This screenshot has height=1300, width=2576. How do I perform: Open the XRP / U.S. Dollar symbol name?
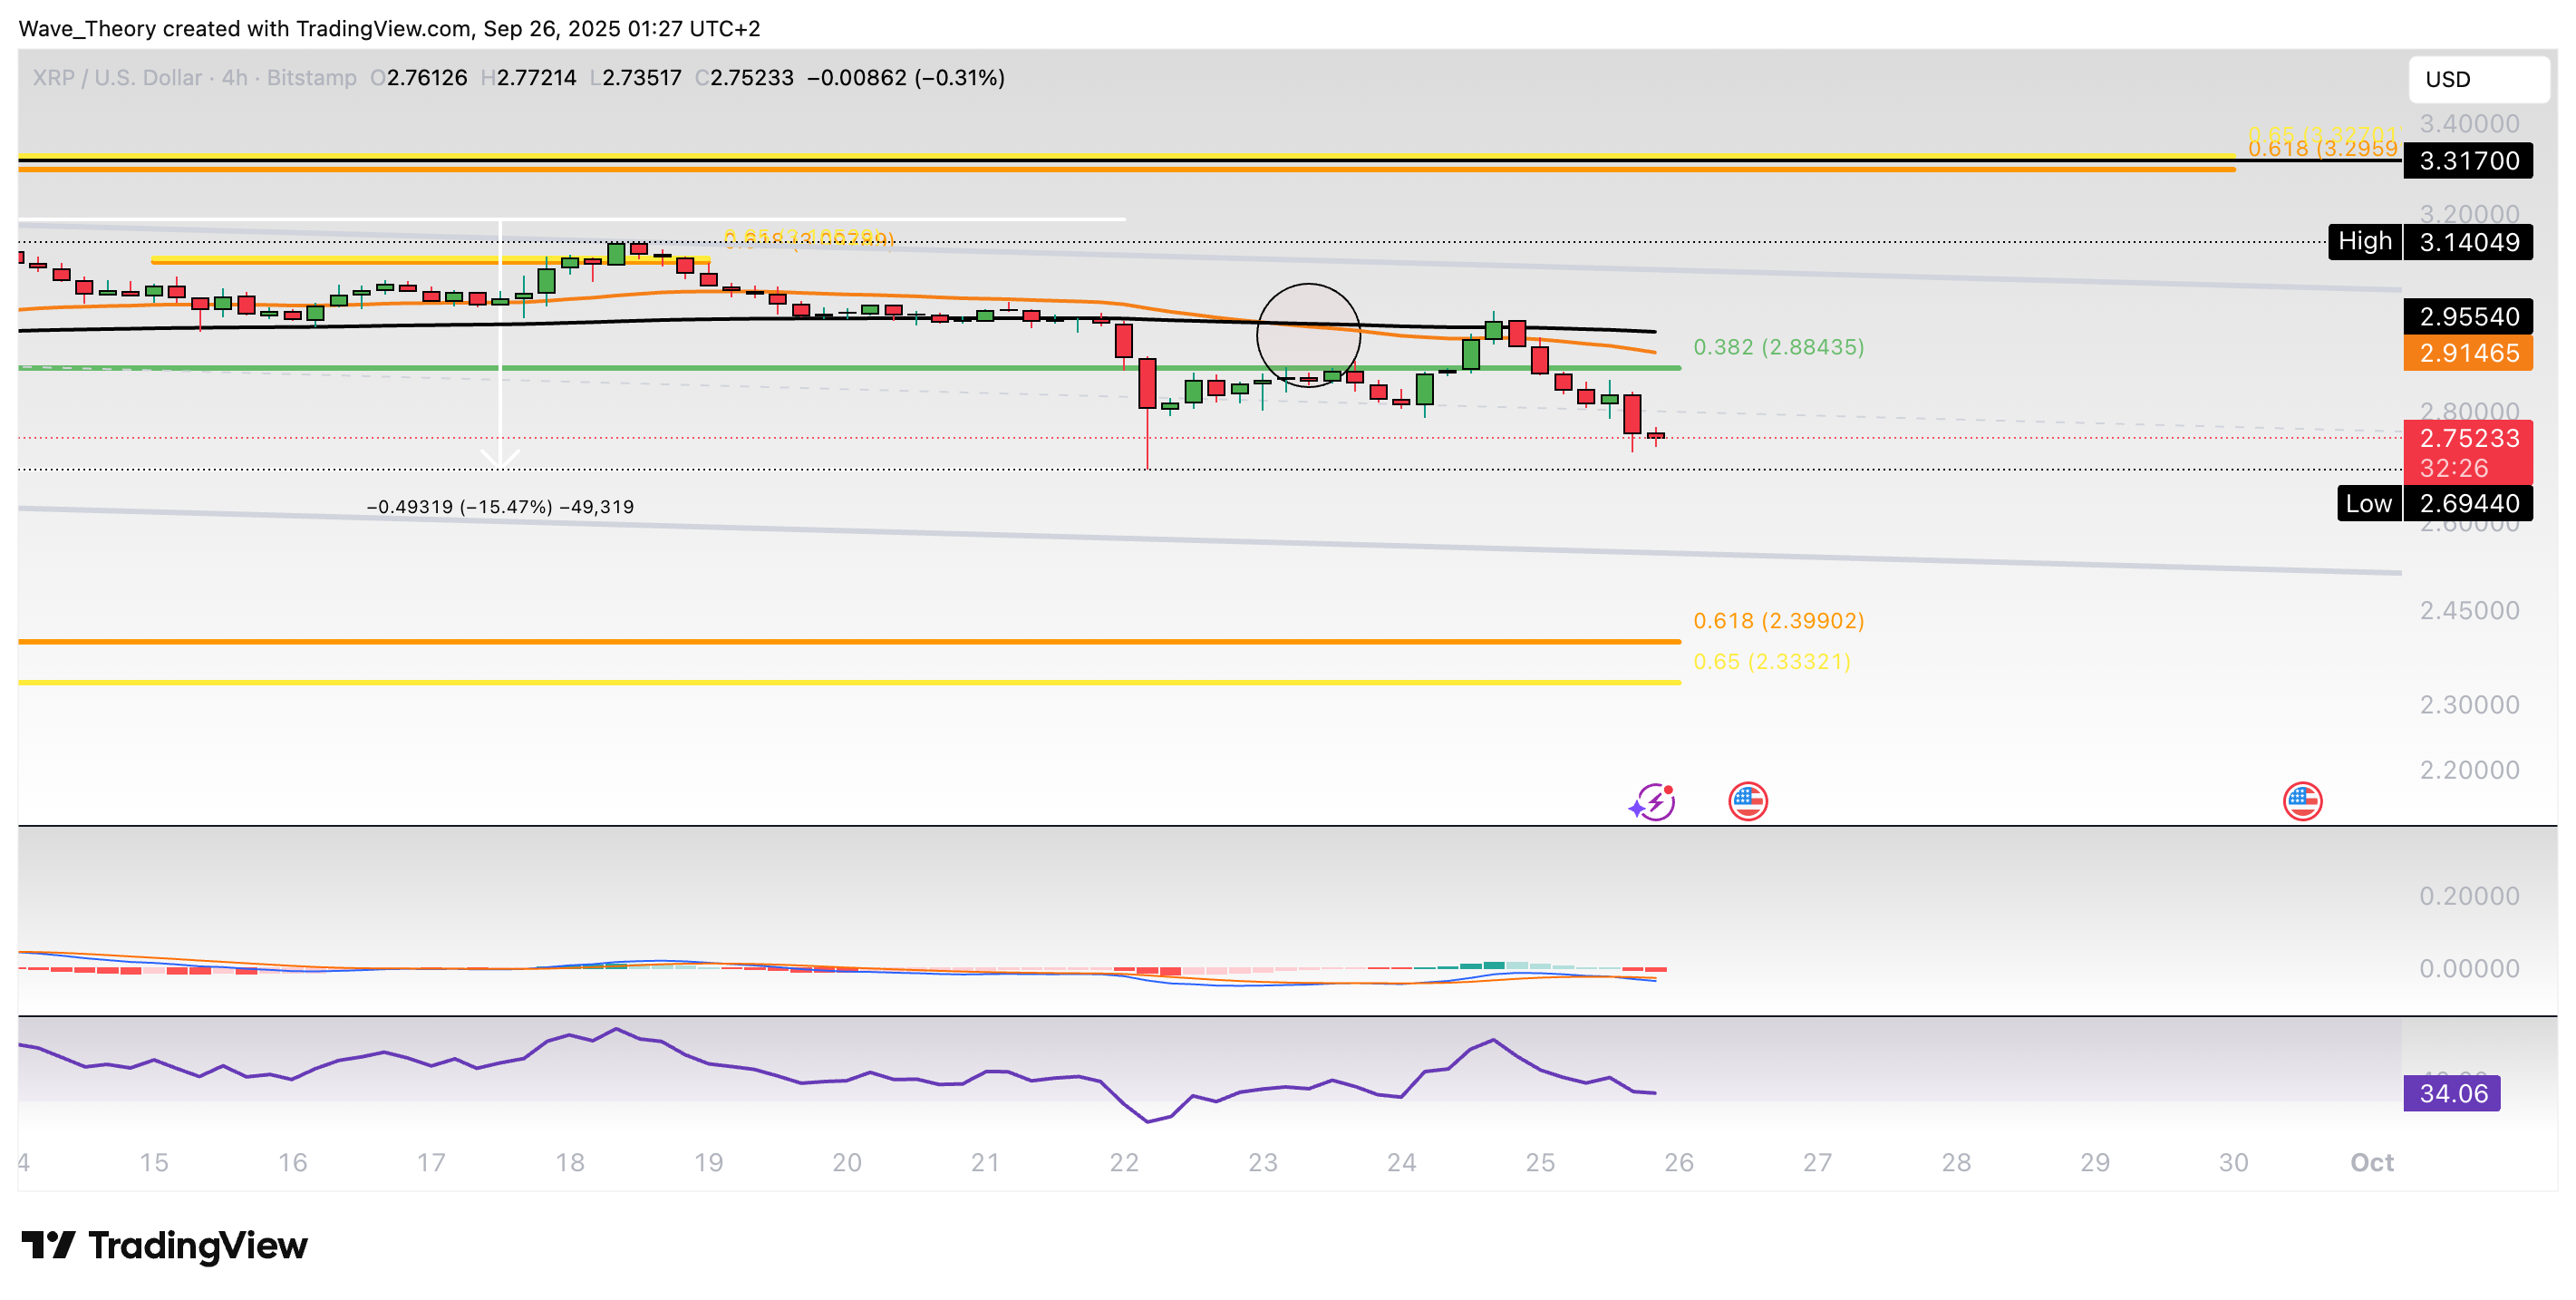point(115,78)
